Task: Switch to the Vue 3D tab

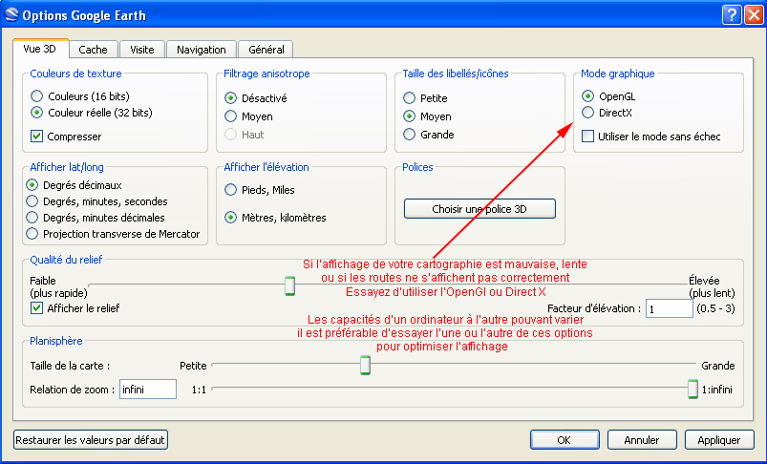Action: (41, 49)
